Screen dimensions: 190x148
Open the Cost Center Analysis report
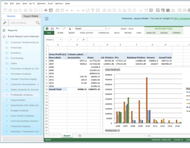click(x=22, y=116)
